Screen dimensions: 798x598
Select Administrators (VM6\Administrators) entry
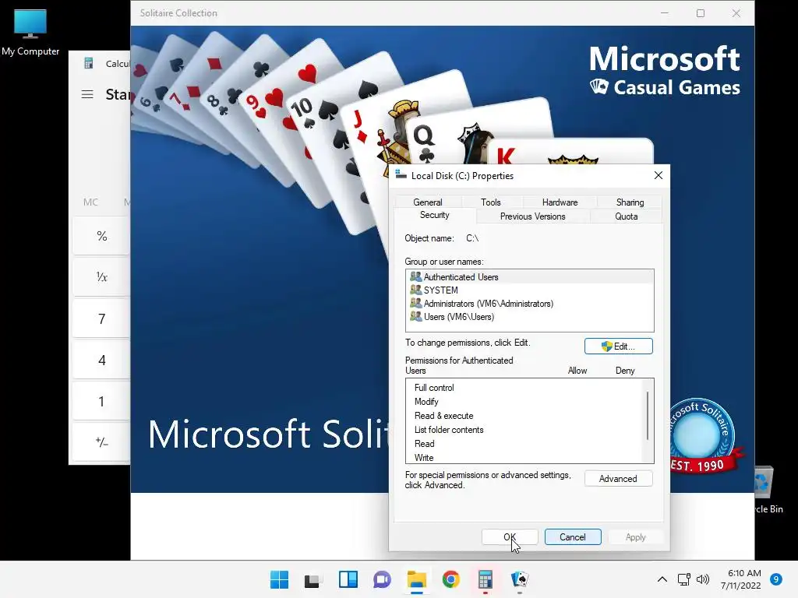529,304
